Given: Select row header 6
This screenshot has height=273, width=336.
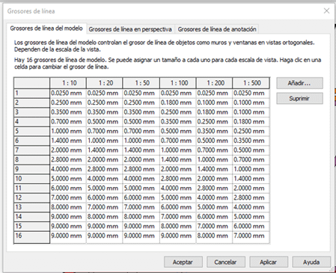Looking at the screenshot, I should (31, 141).
